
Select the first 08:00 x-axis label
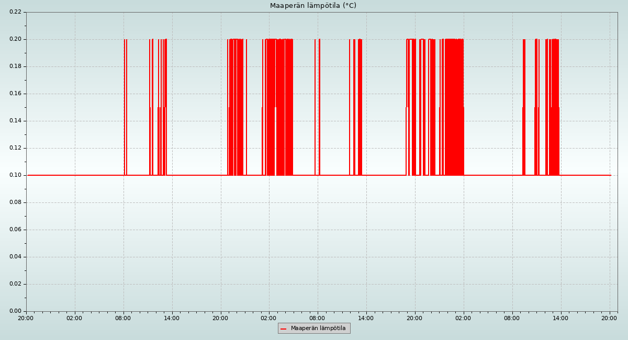point(123,318)
